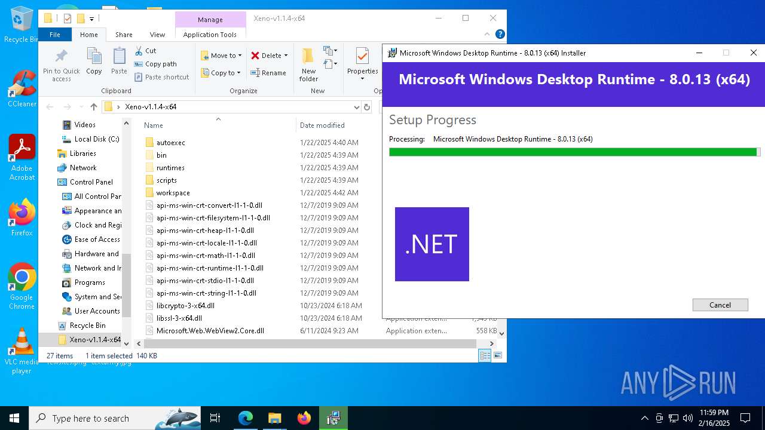765x430 pixels.
Task: Open the Delete dropdown arrow
Action: click(286, 56)
